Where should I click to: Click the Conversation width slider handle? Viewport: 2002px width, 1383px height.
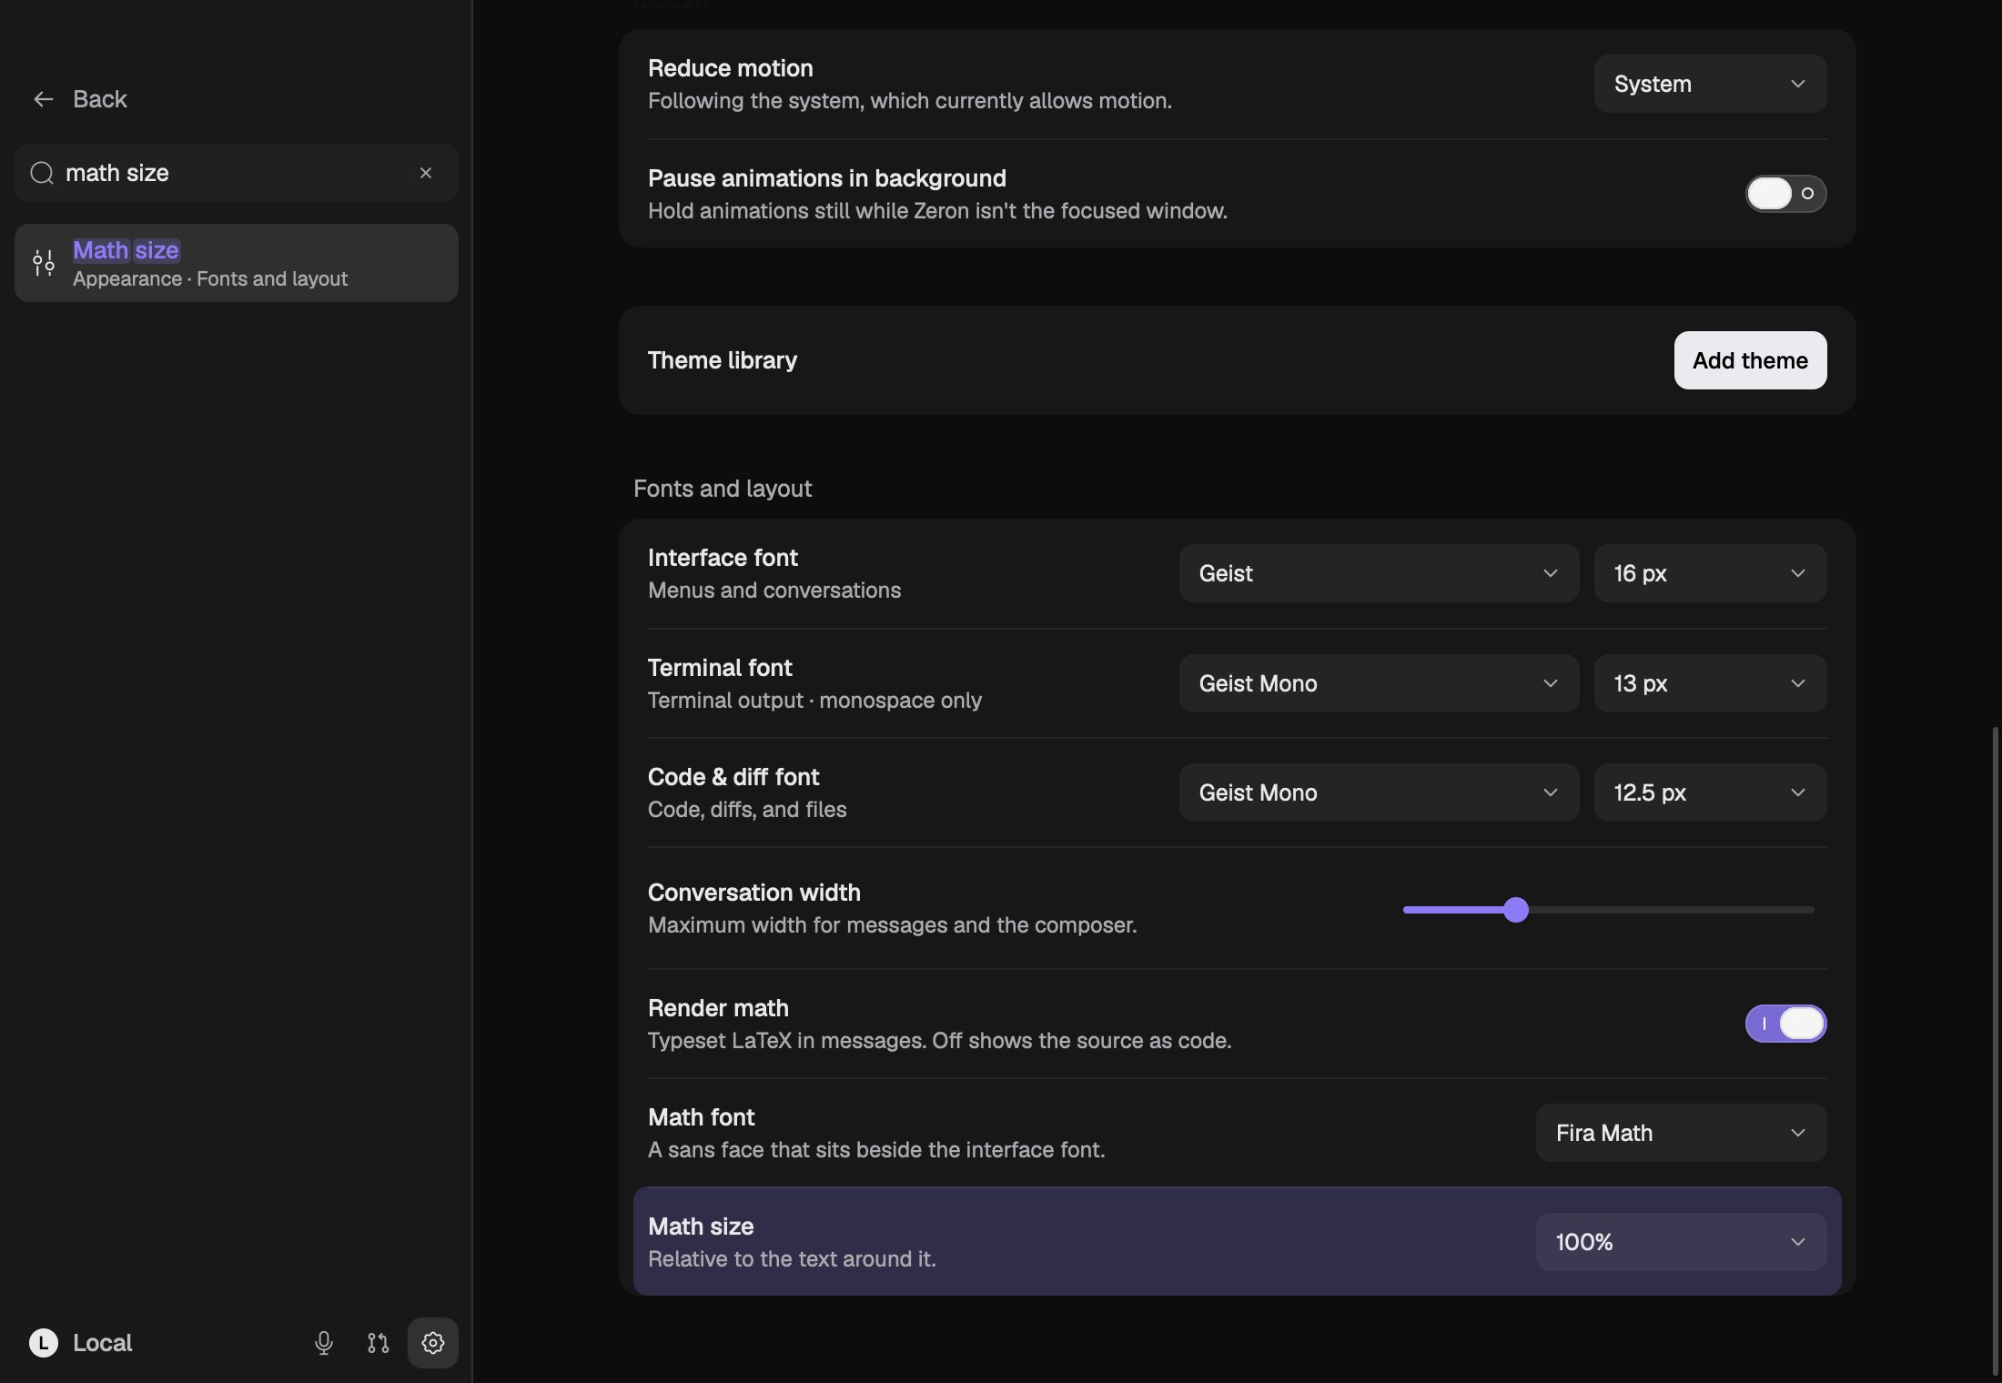click(x=1516, y=910)
